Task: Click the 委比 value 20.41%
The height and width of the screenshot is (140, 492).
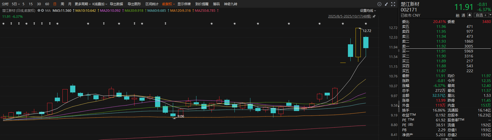Action: (x=439, y=22)
